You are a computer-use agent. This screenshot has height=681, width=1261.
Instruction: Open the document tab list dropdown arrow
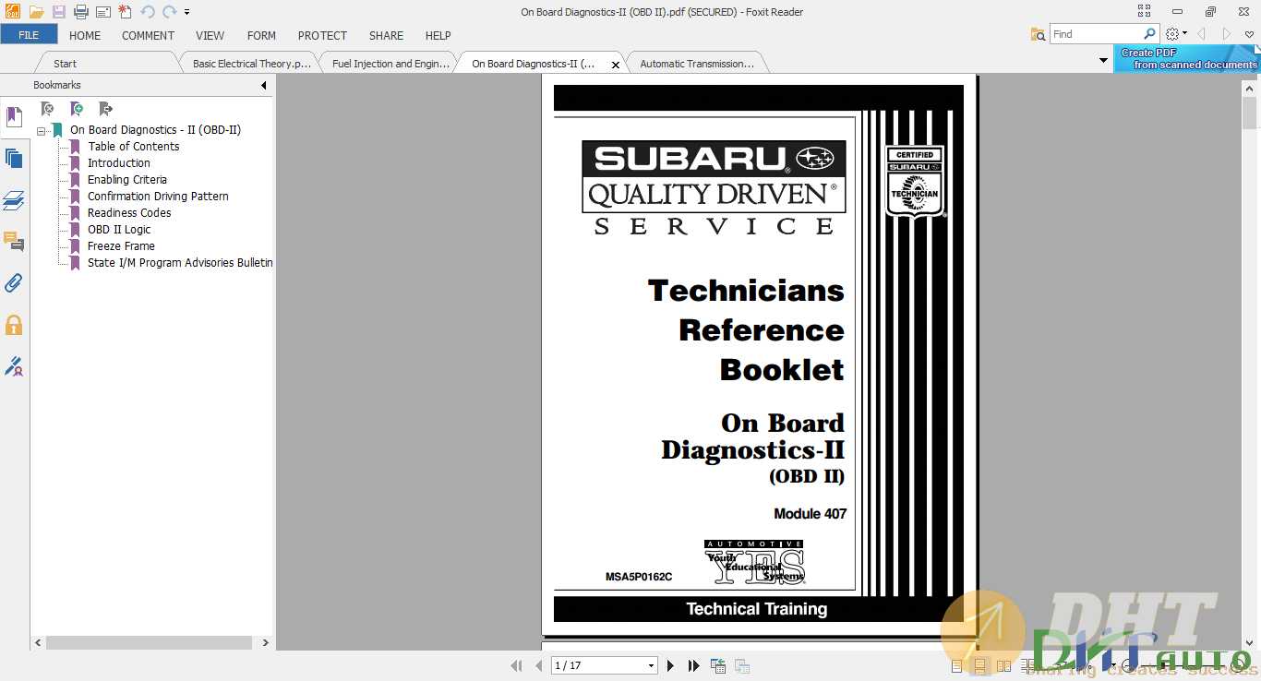[x=1103, y=61]
